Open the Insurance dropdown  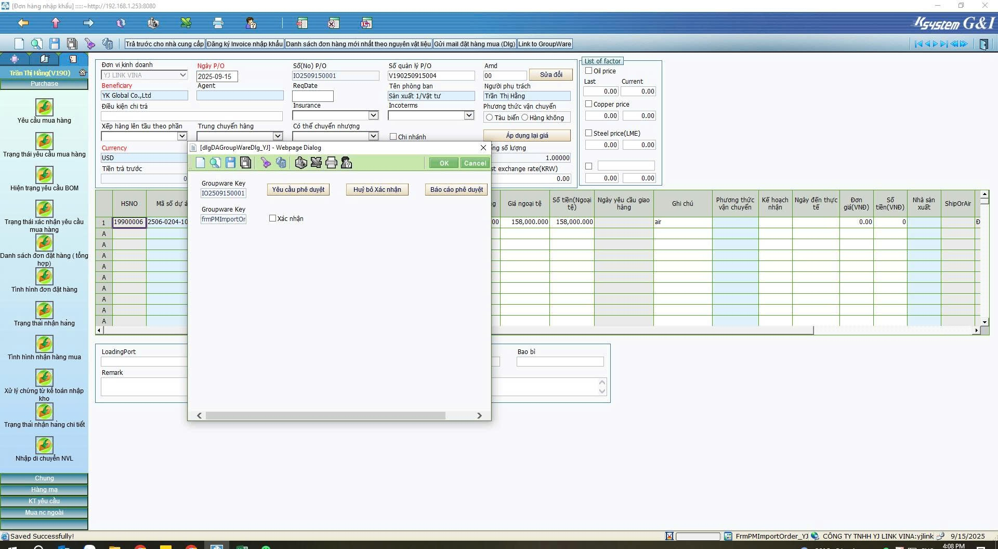tap(373, 115)
